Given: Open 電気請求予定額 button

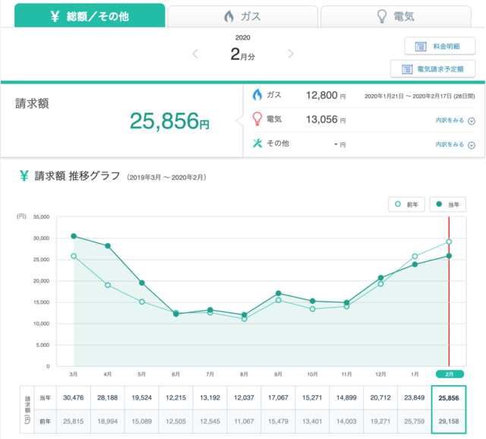Looking at the screenshot, I should click(x=433, y=69).
